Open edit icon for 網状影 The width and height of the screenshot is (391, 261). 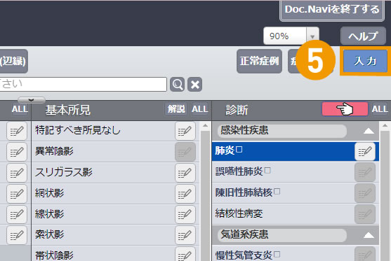(185, 193)
